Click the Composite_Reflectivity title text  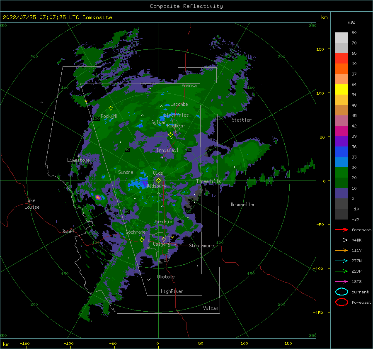(x=186, y=6)
